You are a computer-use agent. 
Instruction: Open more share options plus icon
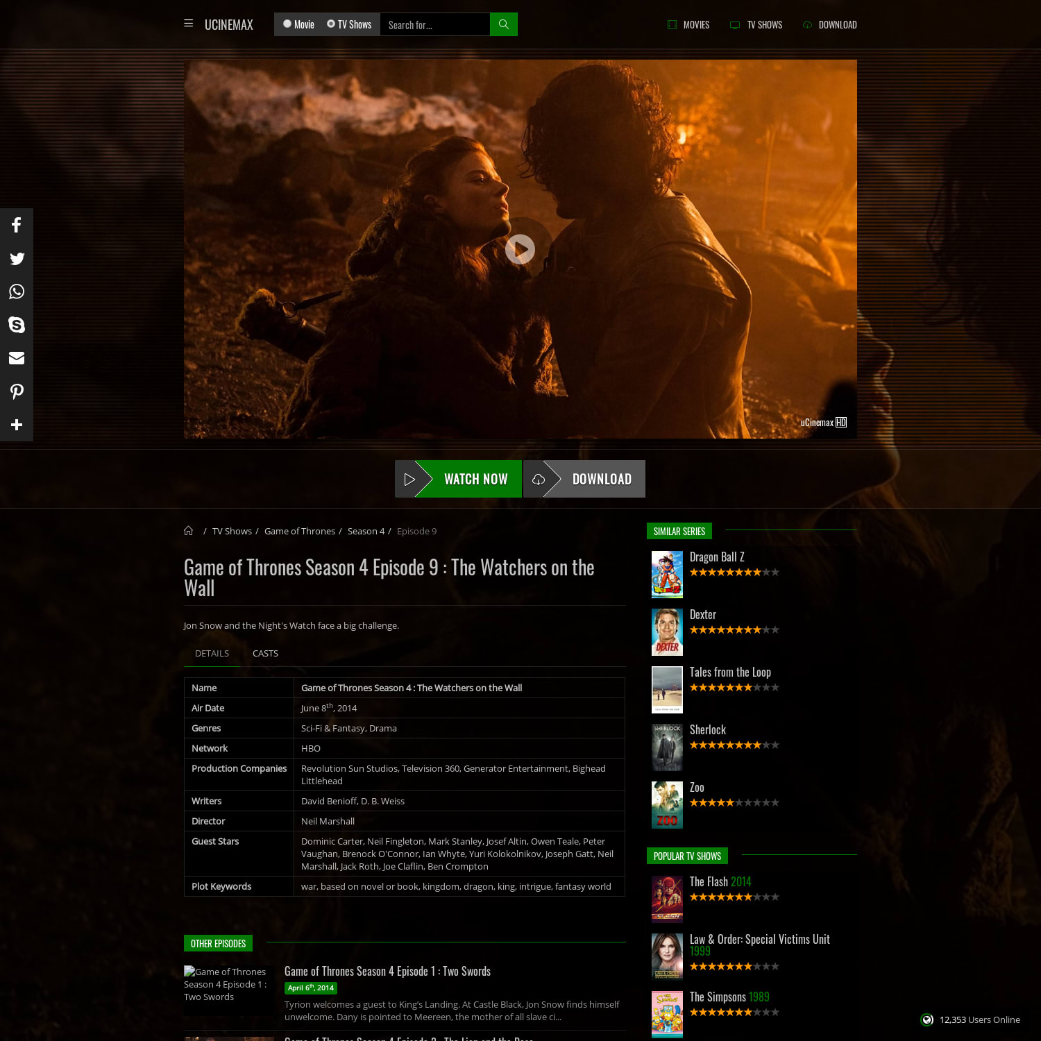pos(17,425)
